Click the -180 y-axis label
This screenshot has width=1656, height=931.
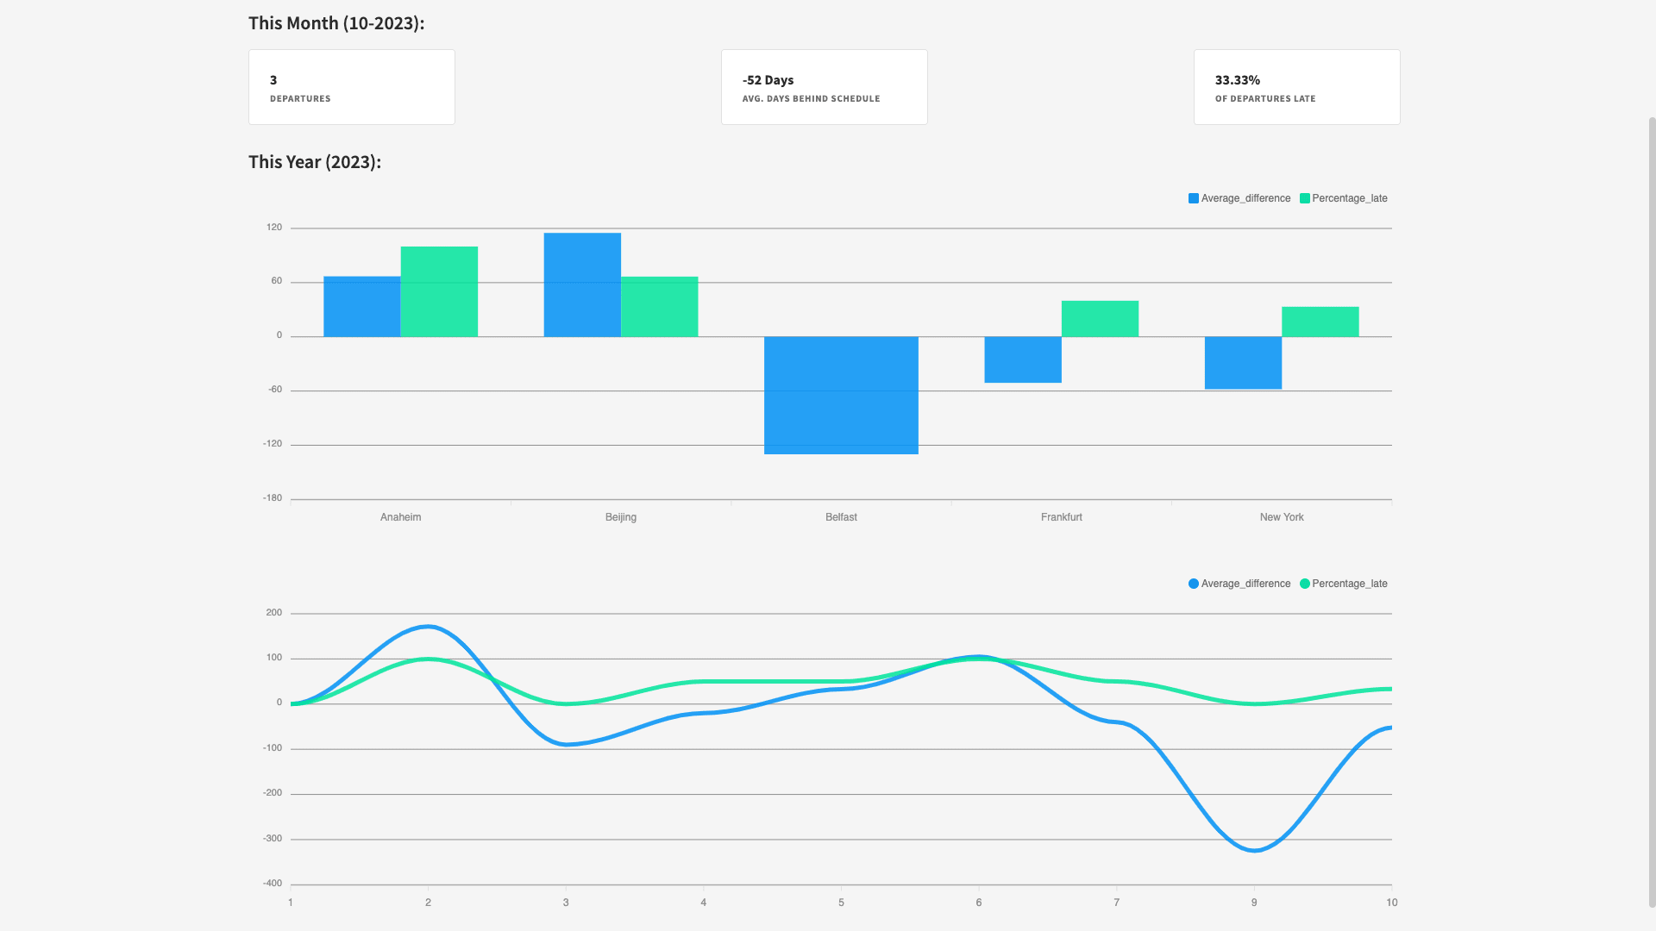273,498
